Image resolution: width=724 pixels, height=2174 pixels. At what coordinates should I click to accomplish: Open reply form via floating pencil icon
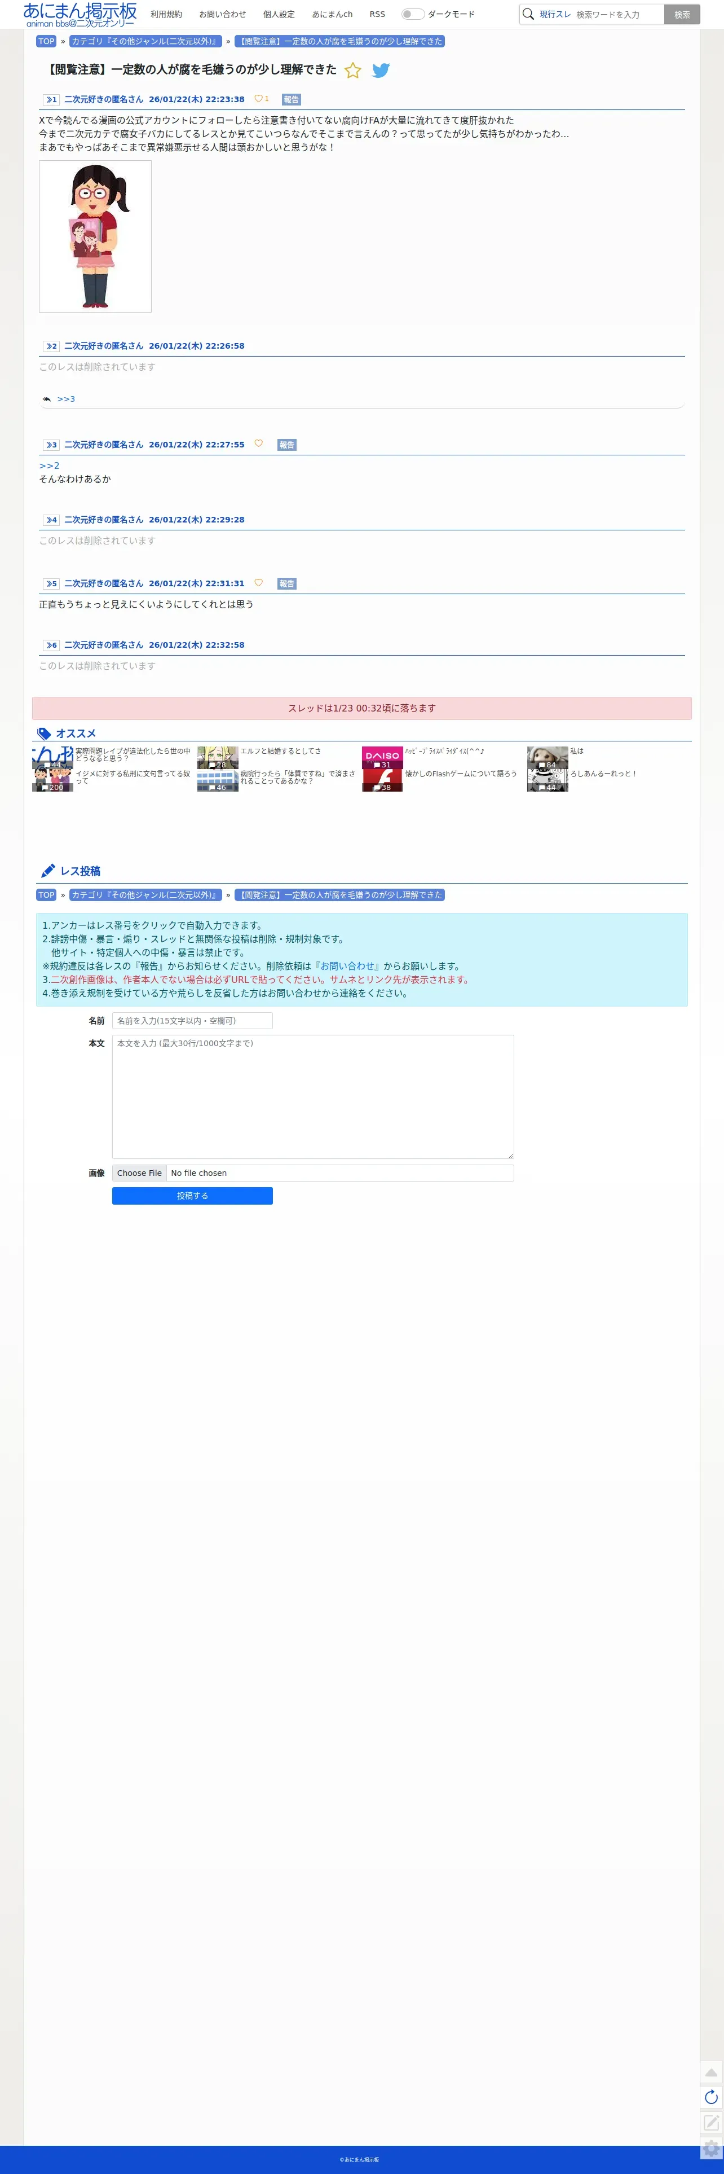pyautogui.click(x=712, y=2123)
